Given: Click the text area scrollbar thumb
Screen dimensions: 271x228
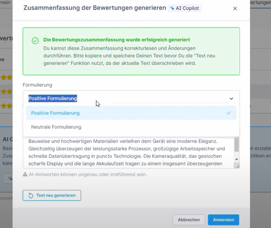Looking at the screenshot, I should 237,144.
